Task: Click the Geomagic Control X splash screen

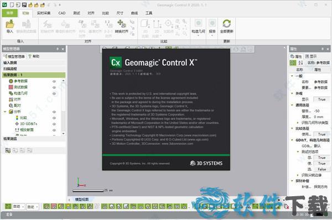Action: [x=166, y=109]
